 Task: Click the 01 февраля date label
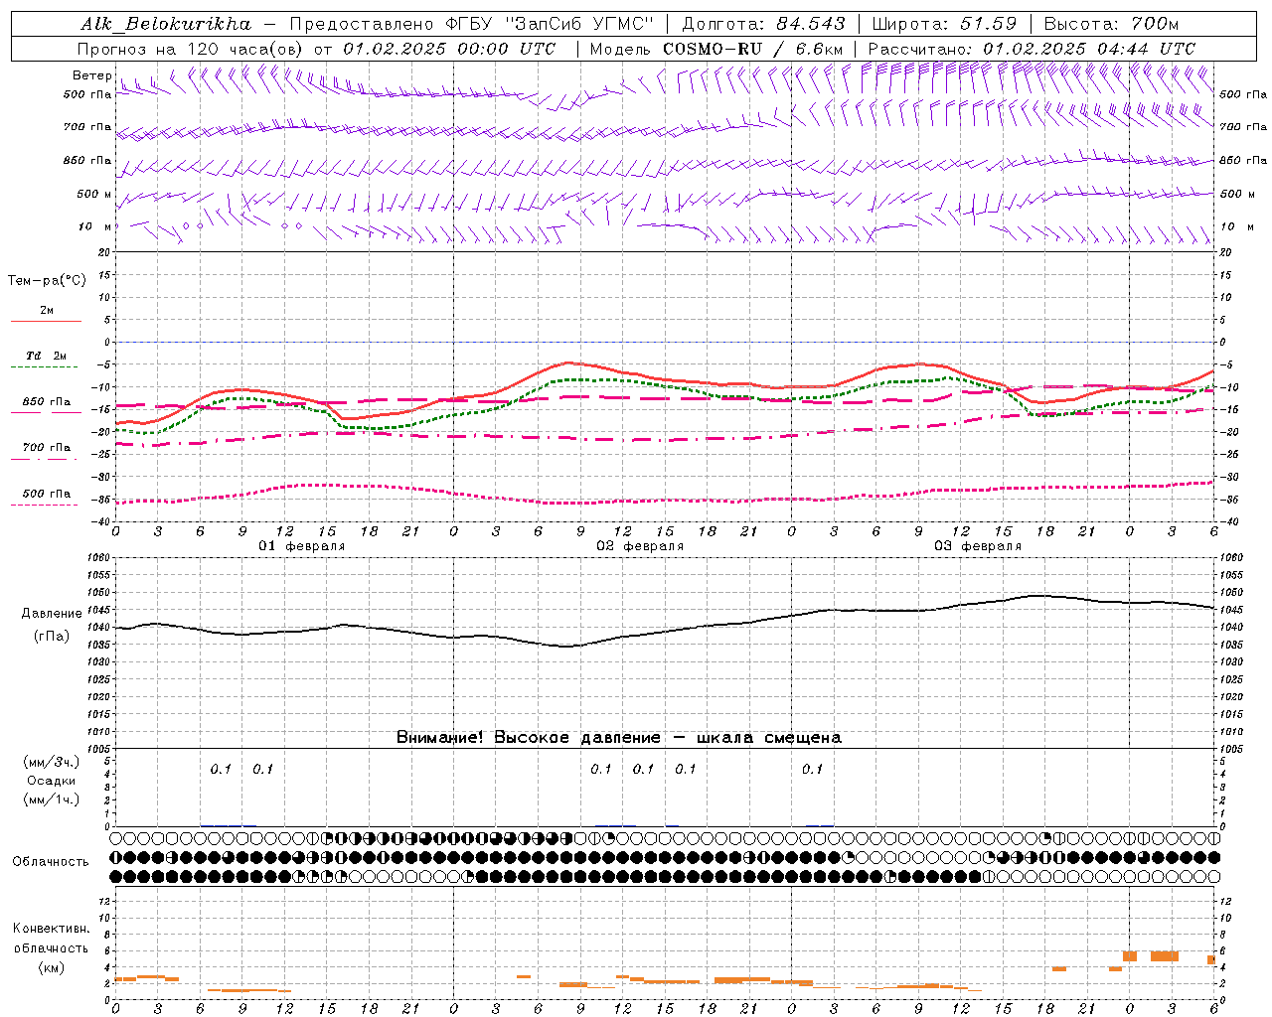pos(301,546)
